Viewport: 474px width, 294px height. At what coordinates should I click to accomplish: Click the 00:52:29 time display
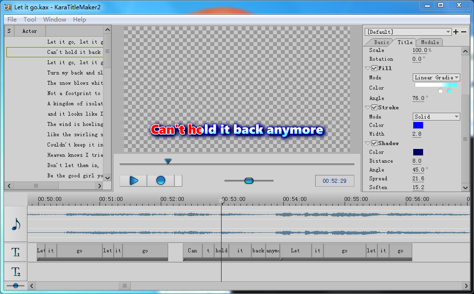pyautogui.click(x=334, y=181)
